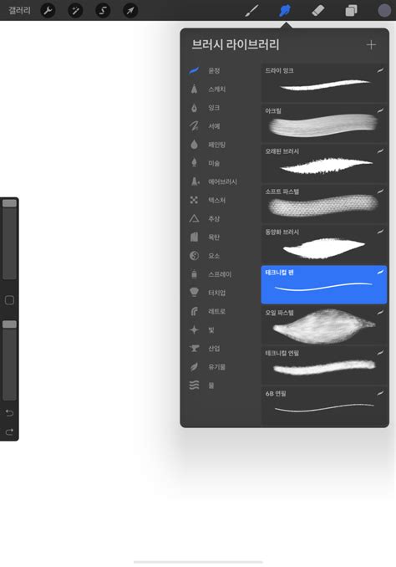Open the color picker circle

pyautogui.click(x=384, y=11)
